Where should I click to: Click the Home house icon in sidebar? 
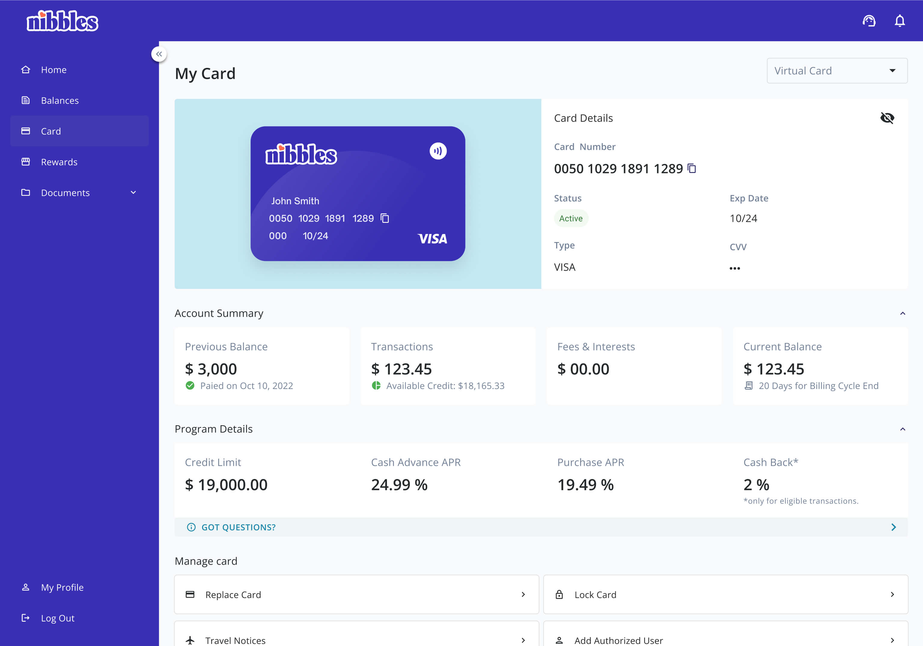pos(26,69)
